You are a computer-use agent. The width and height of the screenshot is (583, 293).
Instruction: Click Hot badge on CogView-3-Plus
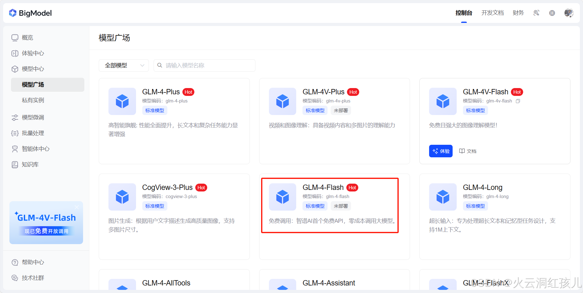coord(201,187)
